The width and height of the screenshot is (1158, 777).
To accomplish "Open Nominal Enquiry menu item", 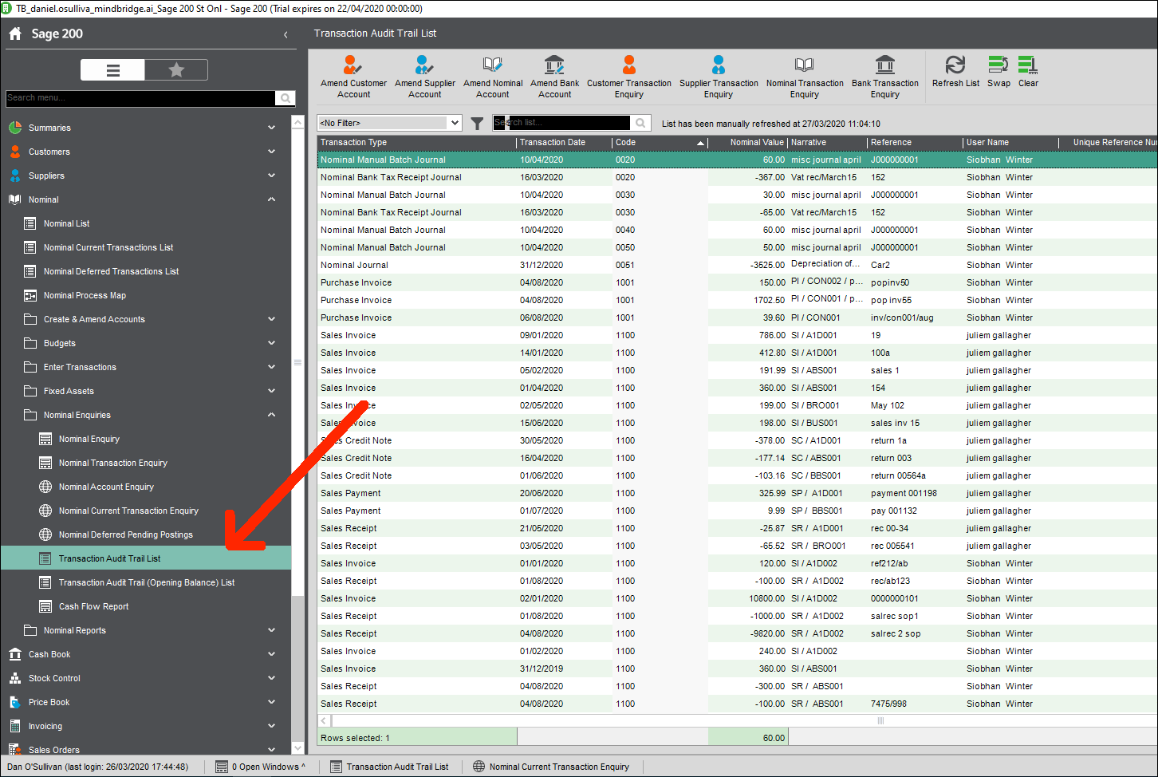I will [89, 439].
